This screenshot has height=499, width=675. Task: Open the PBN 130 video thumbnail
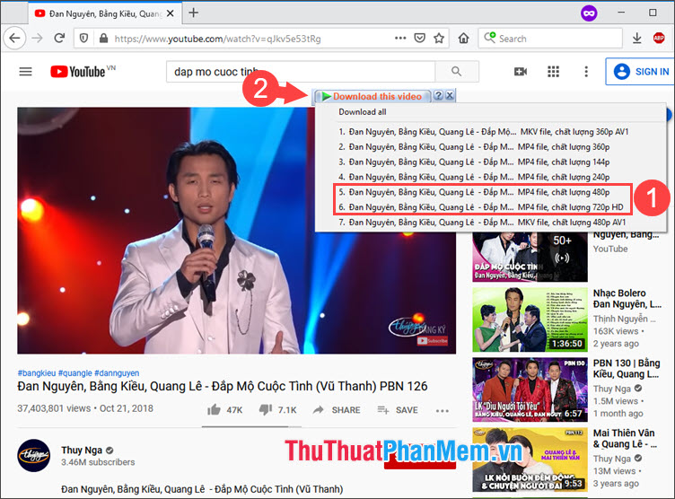click(530, 390)
